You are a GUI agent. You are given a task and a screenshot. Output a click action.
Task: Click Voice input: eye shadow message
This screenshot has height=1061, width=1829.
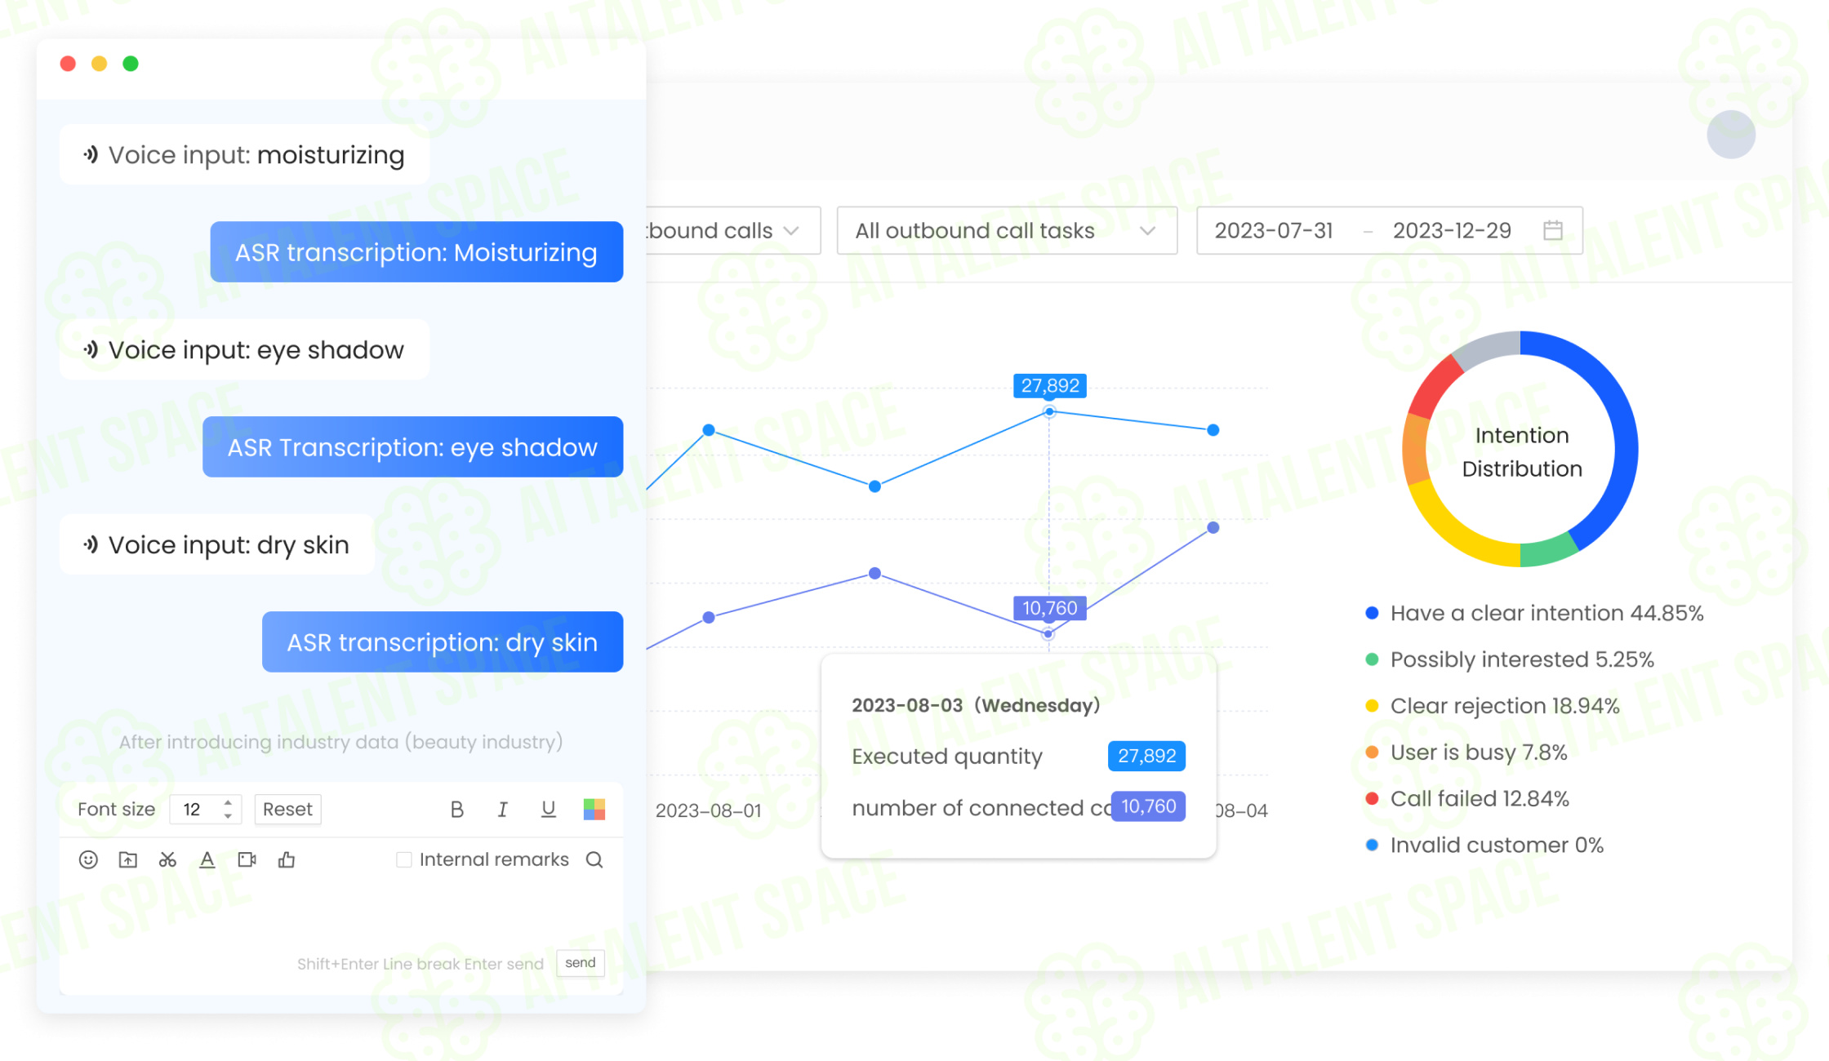click(244, 349)
